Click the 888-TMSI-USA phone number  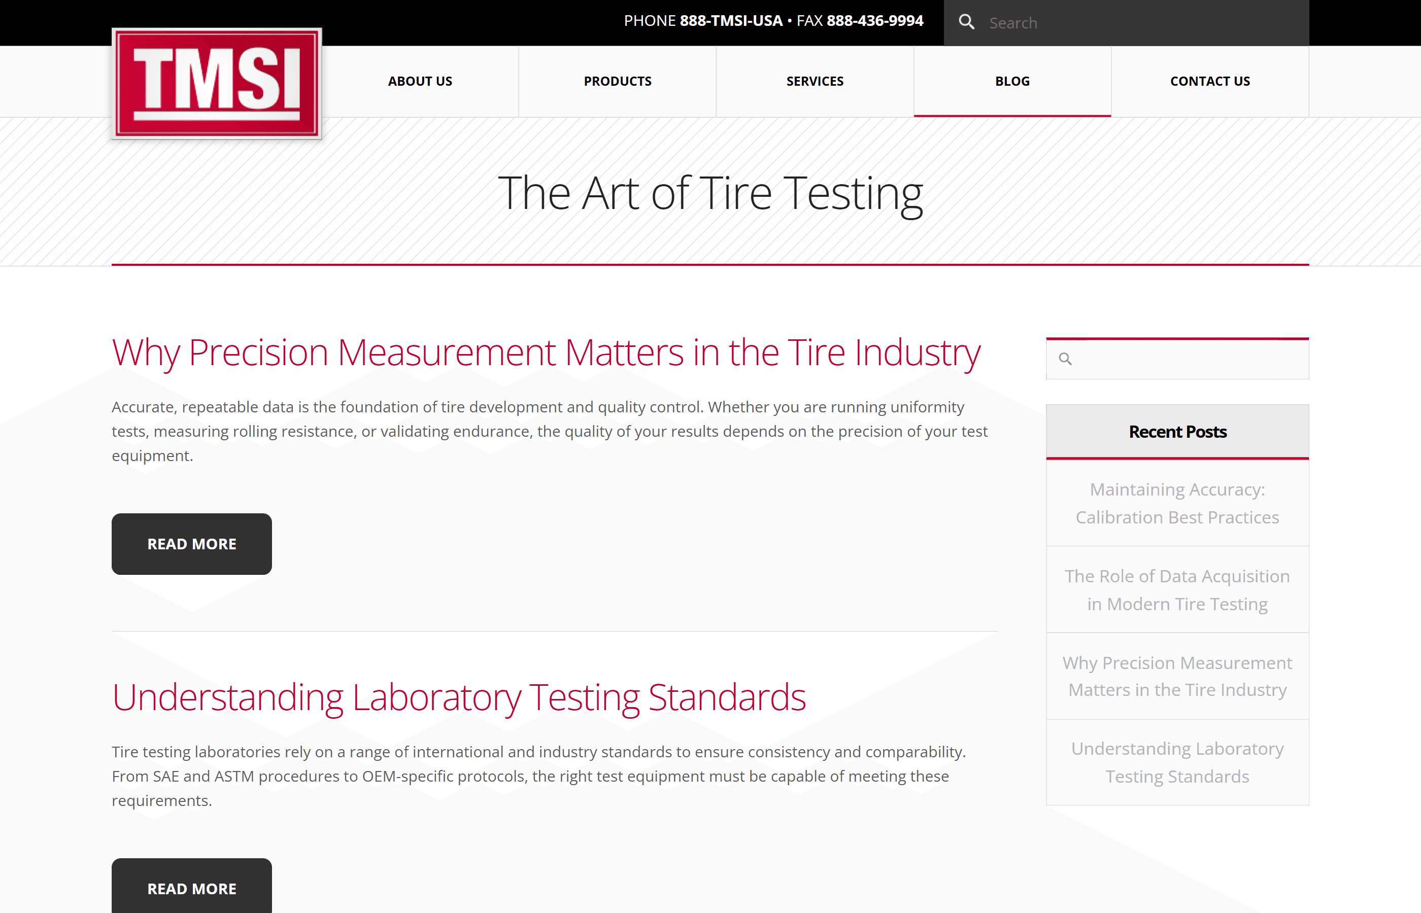(x=731, y=21)
